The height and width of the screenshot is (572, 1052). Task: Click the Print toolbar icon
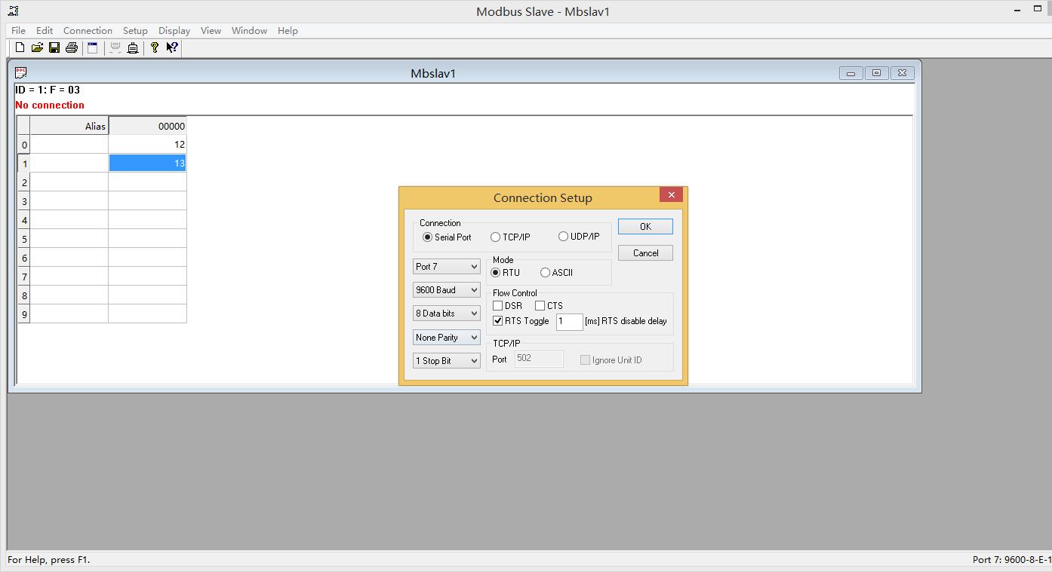72,47
